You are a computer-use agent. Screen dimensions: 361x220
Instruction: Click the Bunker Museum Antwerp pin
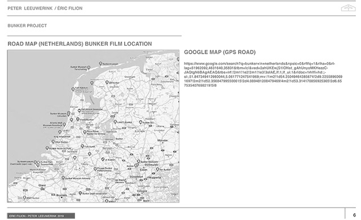pos(63,178)
